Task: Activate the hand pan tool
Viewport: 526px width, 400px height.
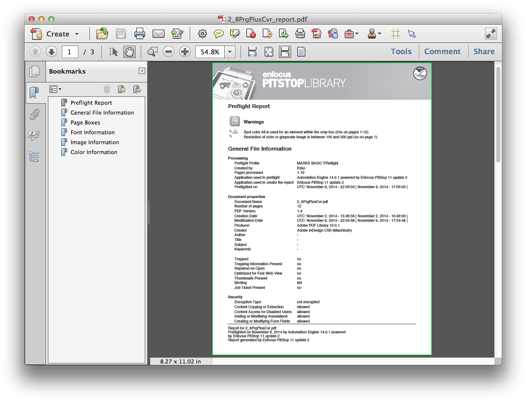Action: [x=129, y=52]
